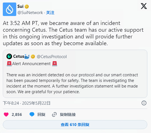
Task: Open the tweet info circle icon
Action: tap(144, 103)
